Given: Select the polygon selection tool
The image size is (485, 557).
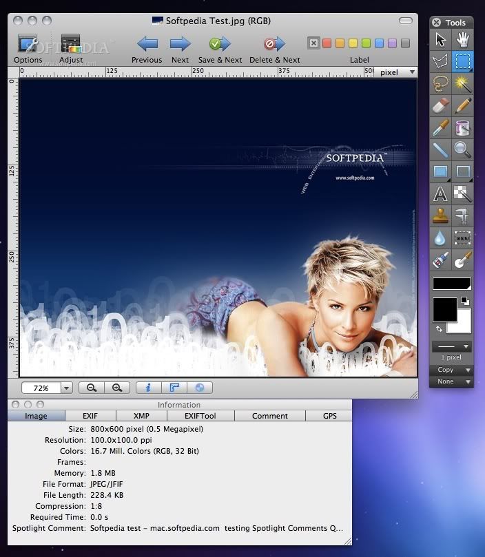Looking at the screenshot, I should click(440, 61).
